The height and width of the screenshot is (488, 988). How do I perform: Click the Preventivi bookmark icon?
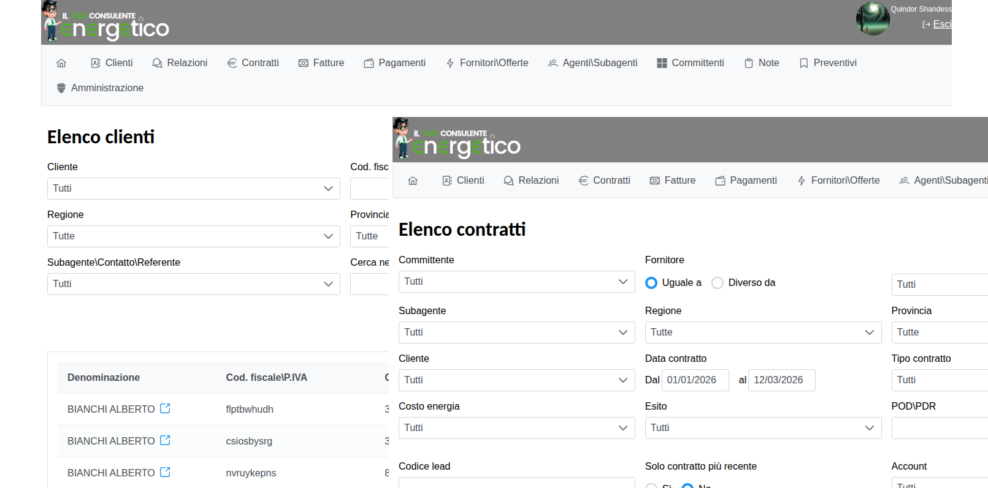pyautogui.click(x=803, y=63)
